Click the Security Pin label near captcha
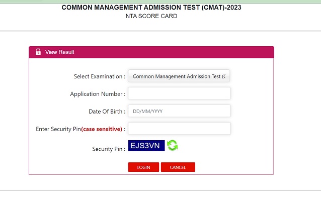 (108, 149)
